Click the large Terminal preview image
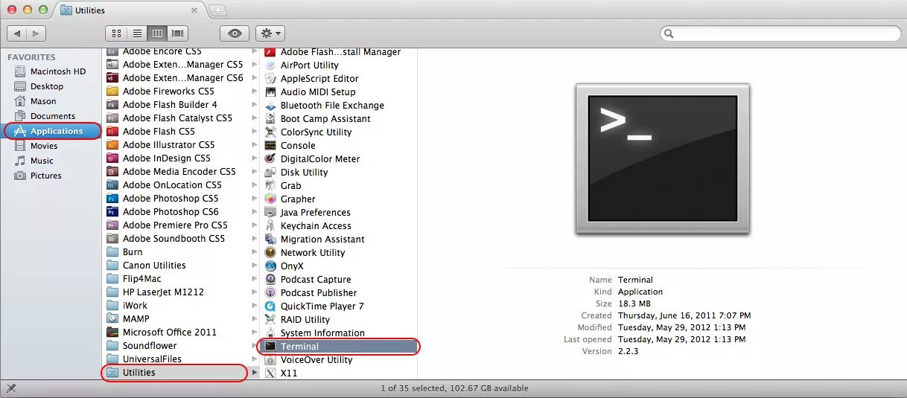Image resolution: width=907 pixels, height=398 pixels. (x=663, y=159)
